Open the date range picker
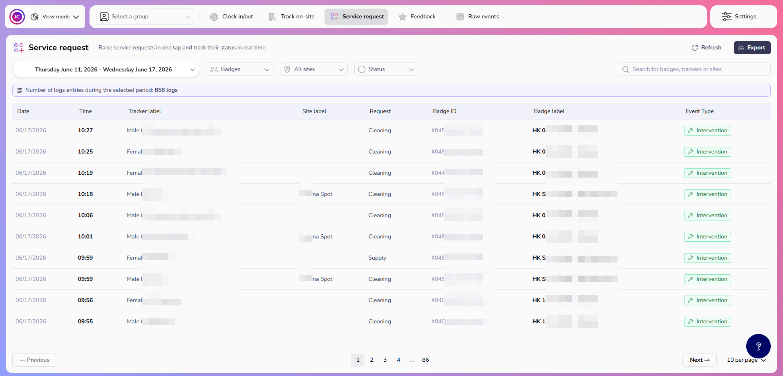This screenshot has height=376, width=783. (106, 69)
